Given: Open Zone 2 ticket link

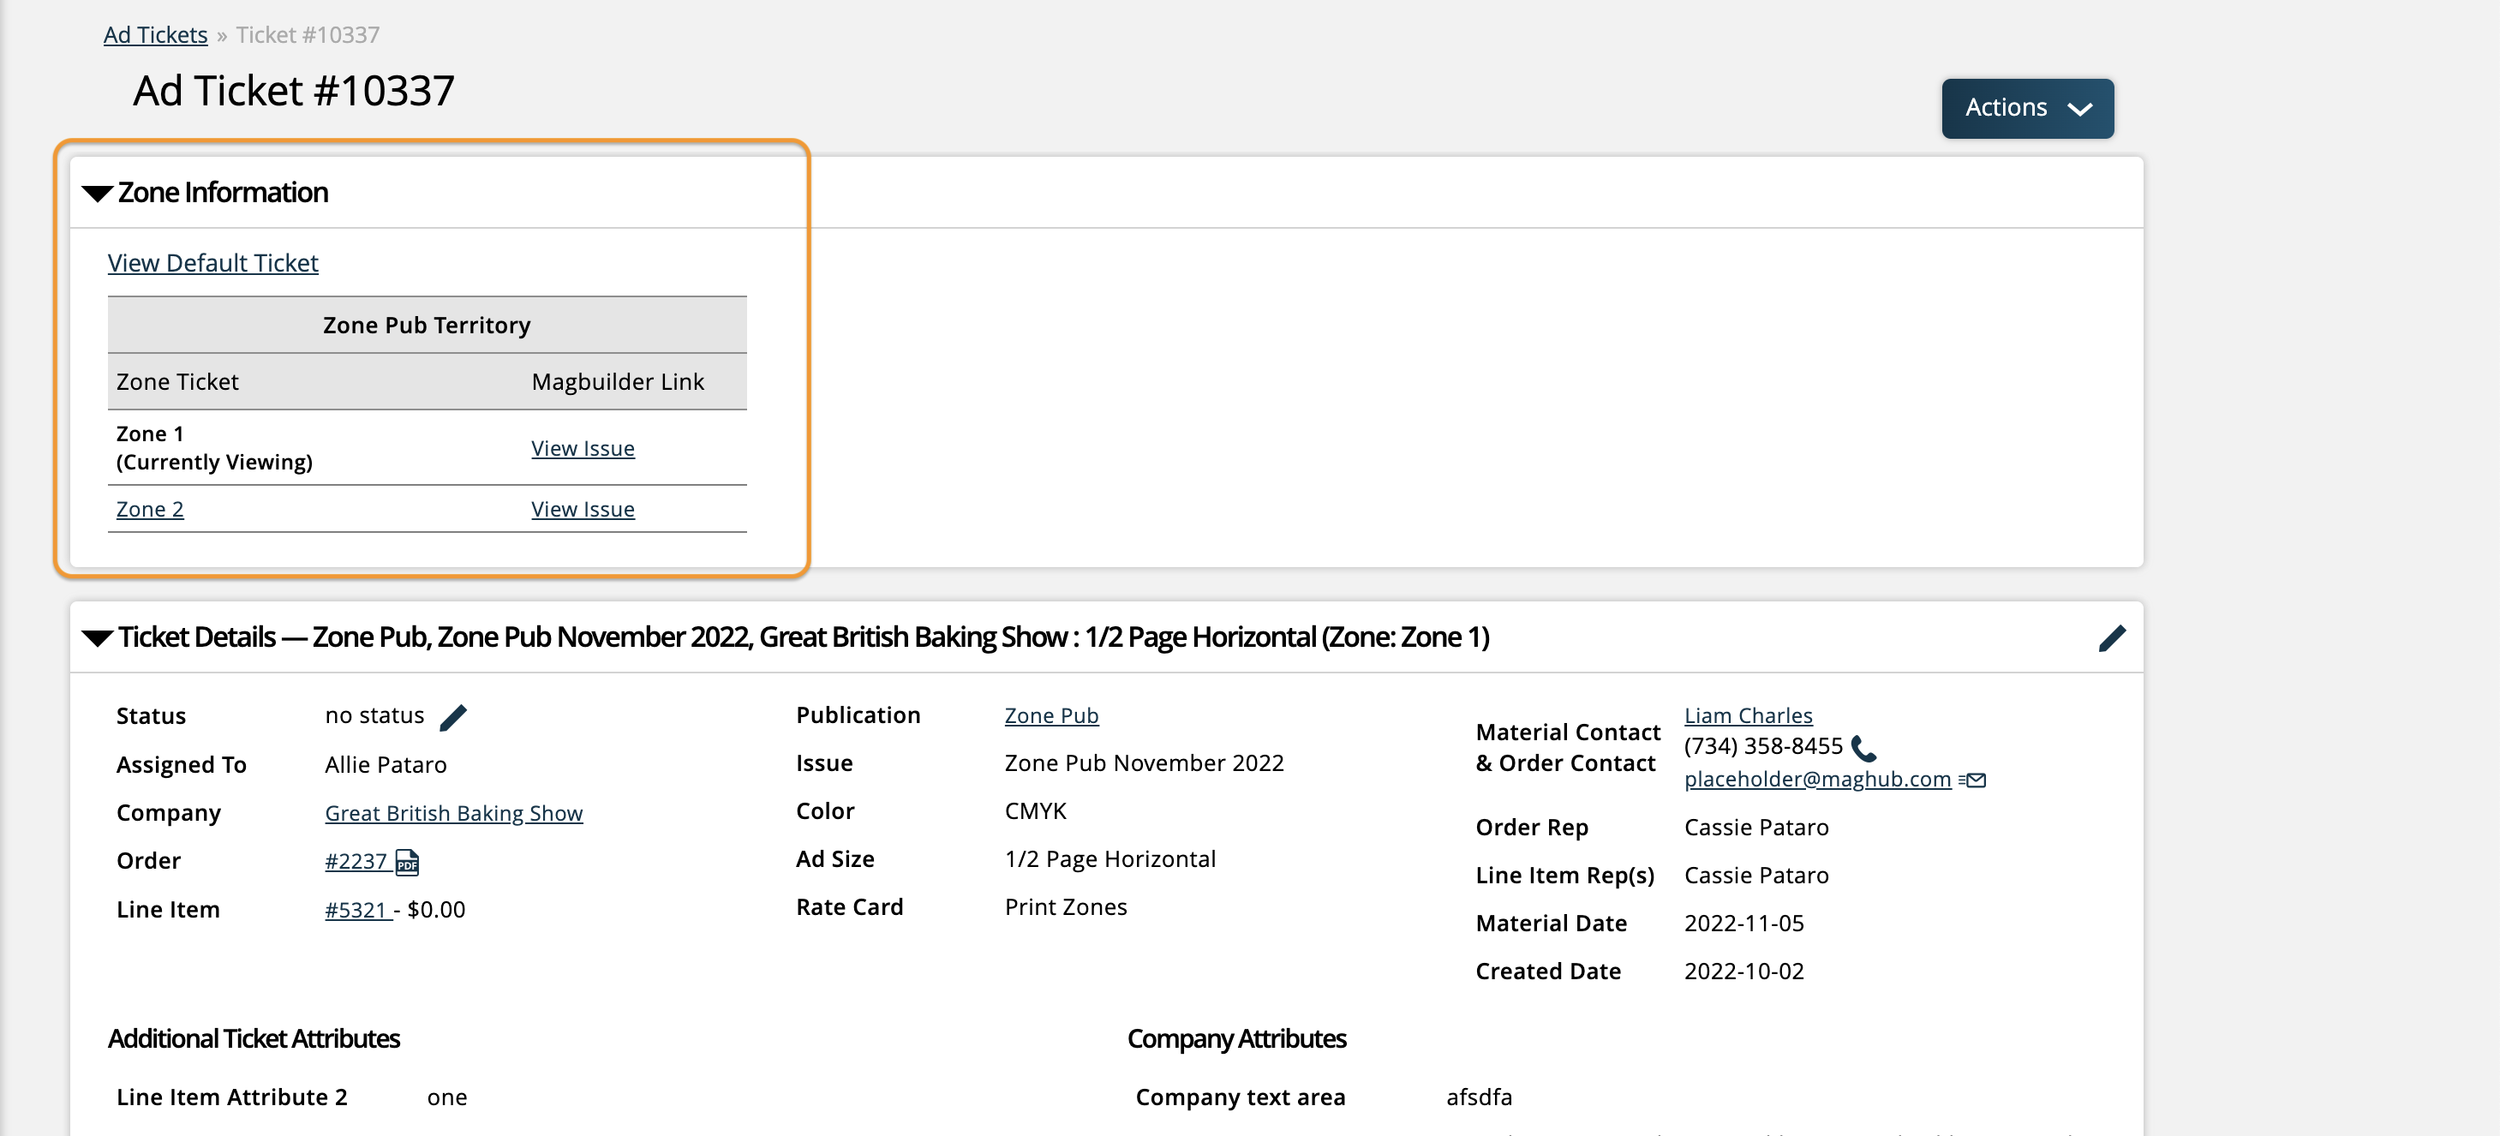Looking at the screenshot, I should pos(150,508).
